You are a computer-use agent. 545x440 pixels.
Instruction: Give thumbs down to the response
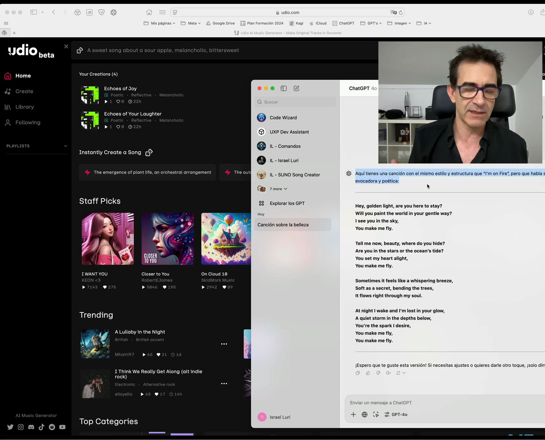378,373
